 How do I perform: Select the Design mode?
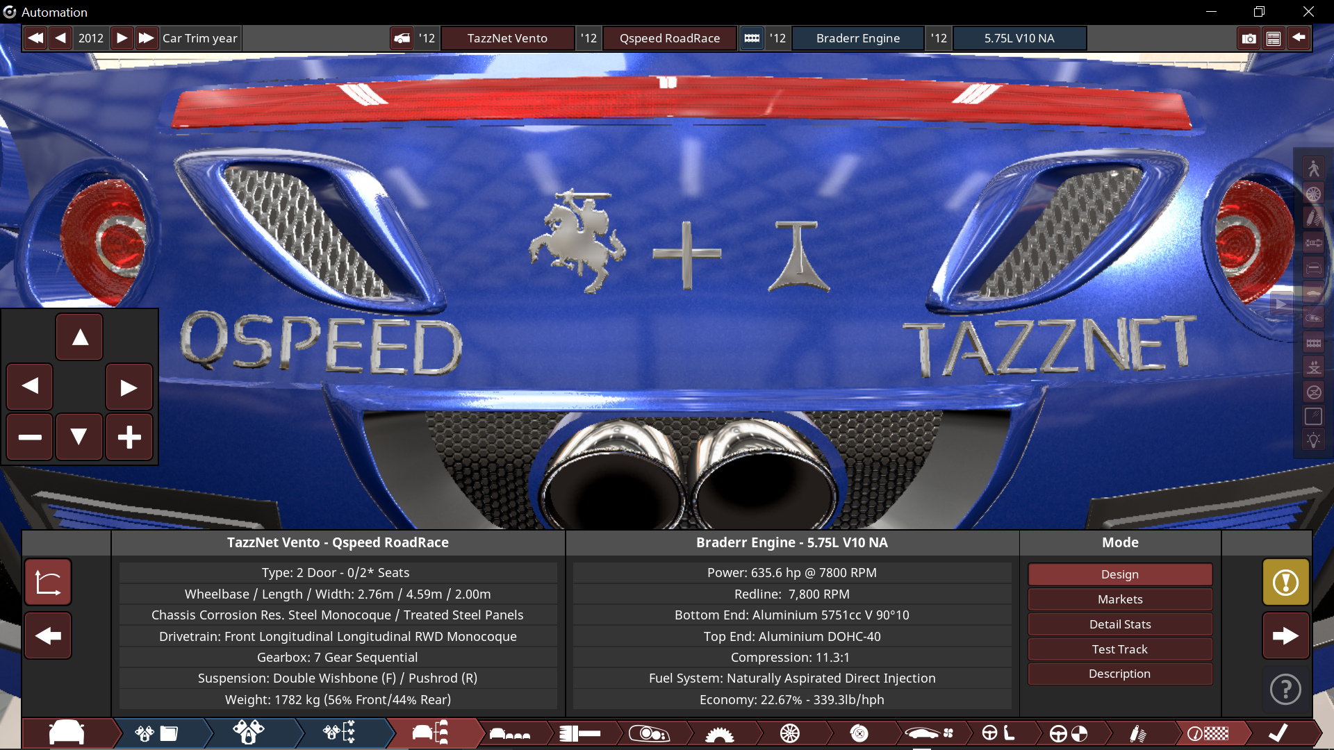(x=1120, y=574)
